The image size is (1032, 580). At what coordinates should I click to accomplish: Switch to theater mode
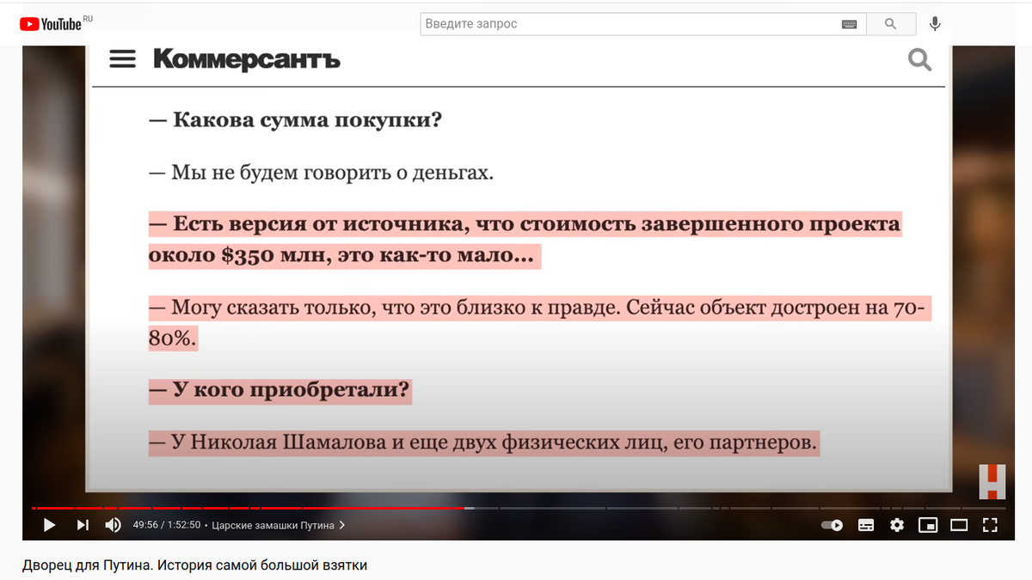click(x=959, y=525)
